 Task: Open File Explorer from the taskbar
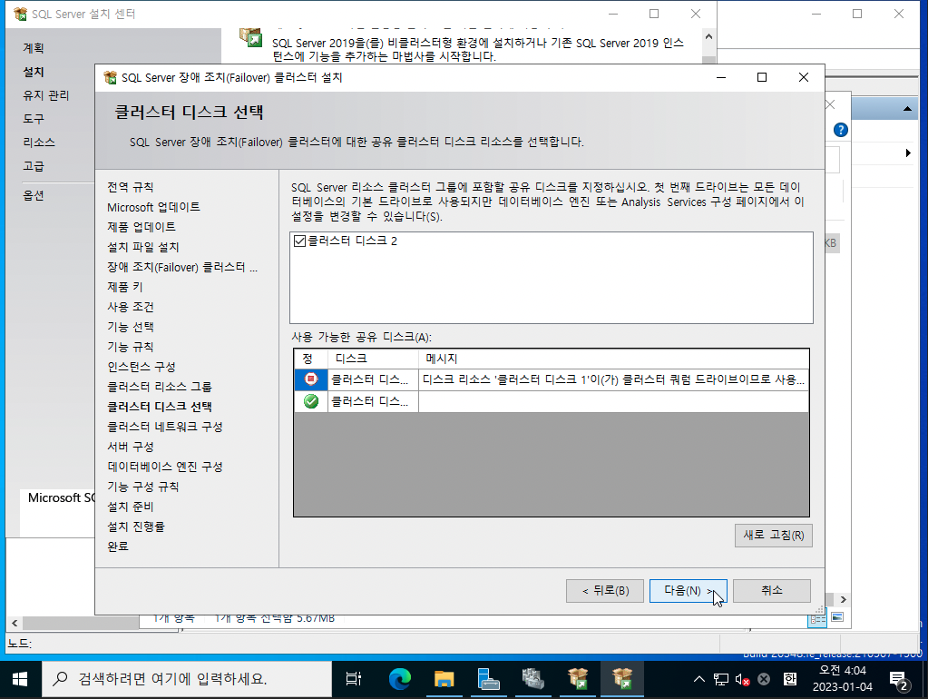pos(444,679)
